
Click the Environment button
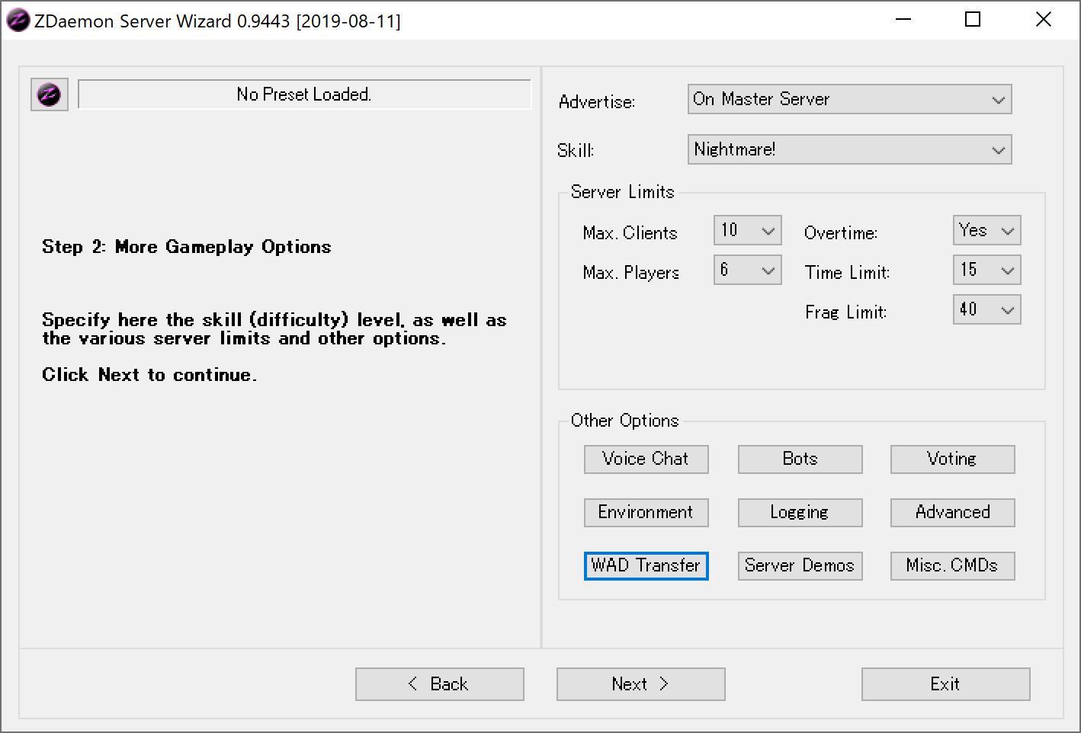(x=646, y=513)
